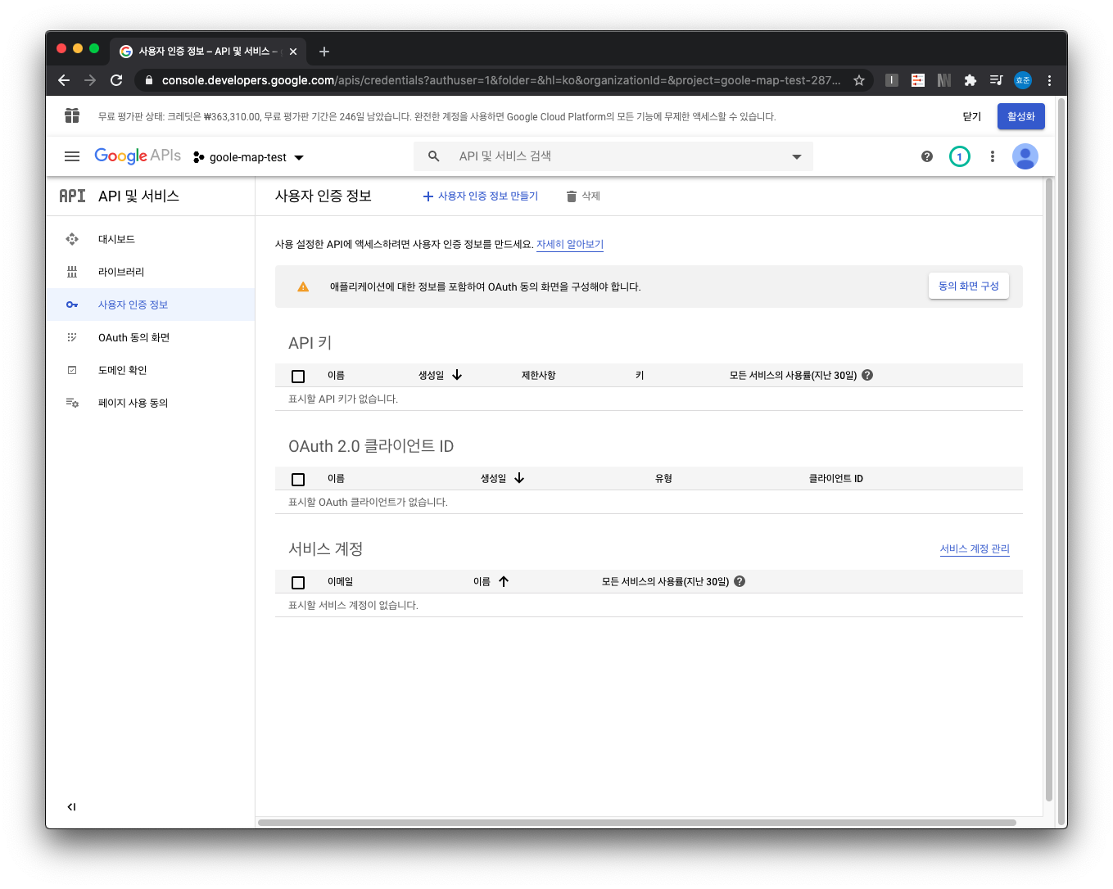Viewport: 1113px width, 889px height.
Task: Expand the search bar dropdown arrow
Action: pos(797,157)
